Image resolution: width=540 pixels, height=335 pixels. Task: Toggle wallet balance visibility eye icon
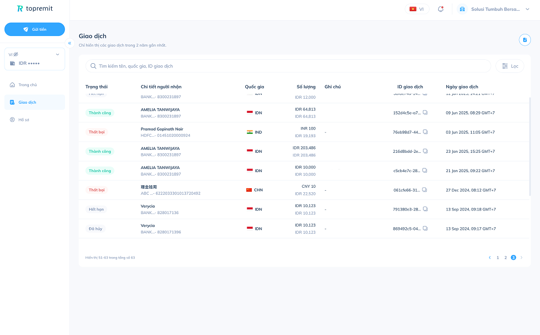[x=16, y=54]
